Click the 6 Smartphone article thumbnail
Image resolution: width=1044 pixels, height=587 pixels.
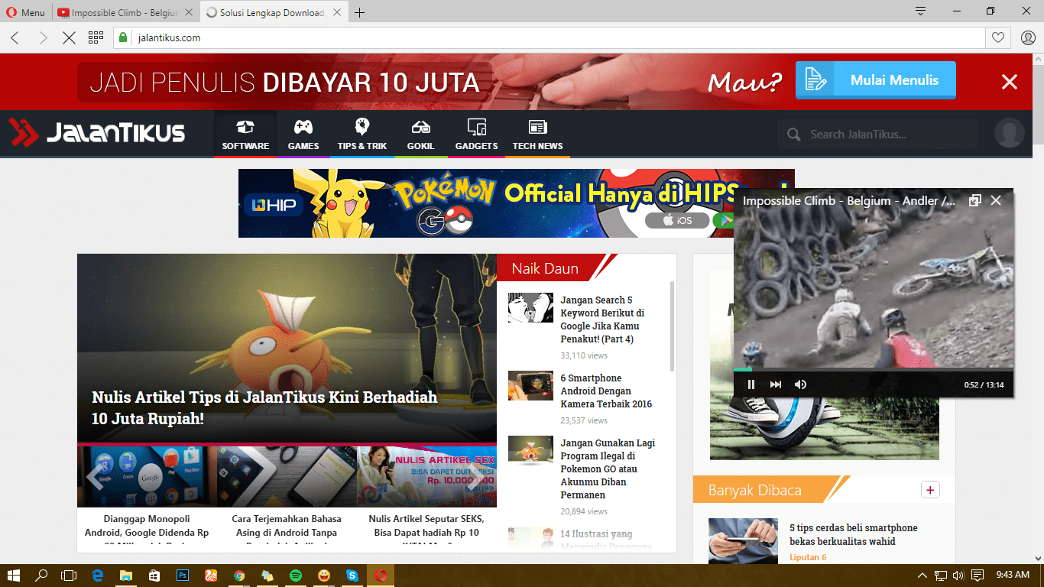point(530,386)
